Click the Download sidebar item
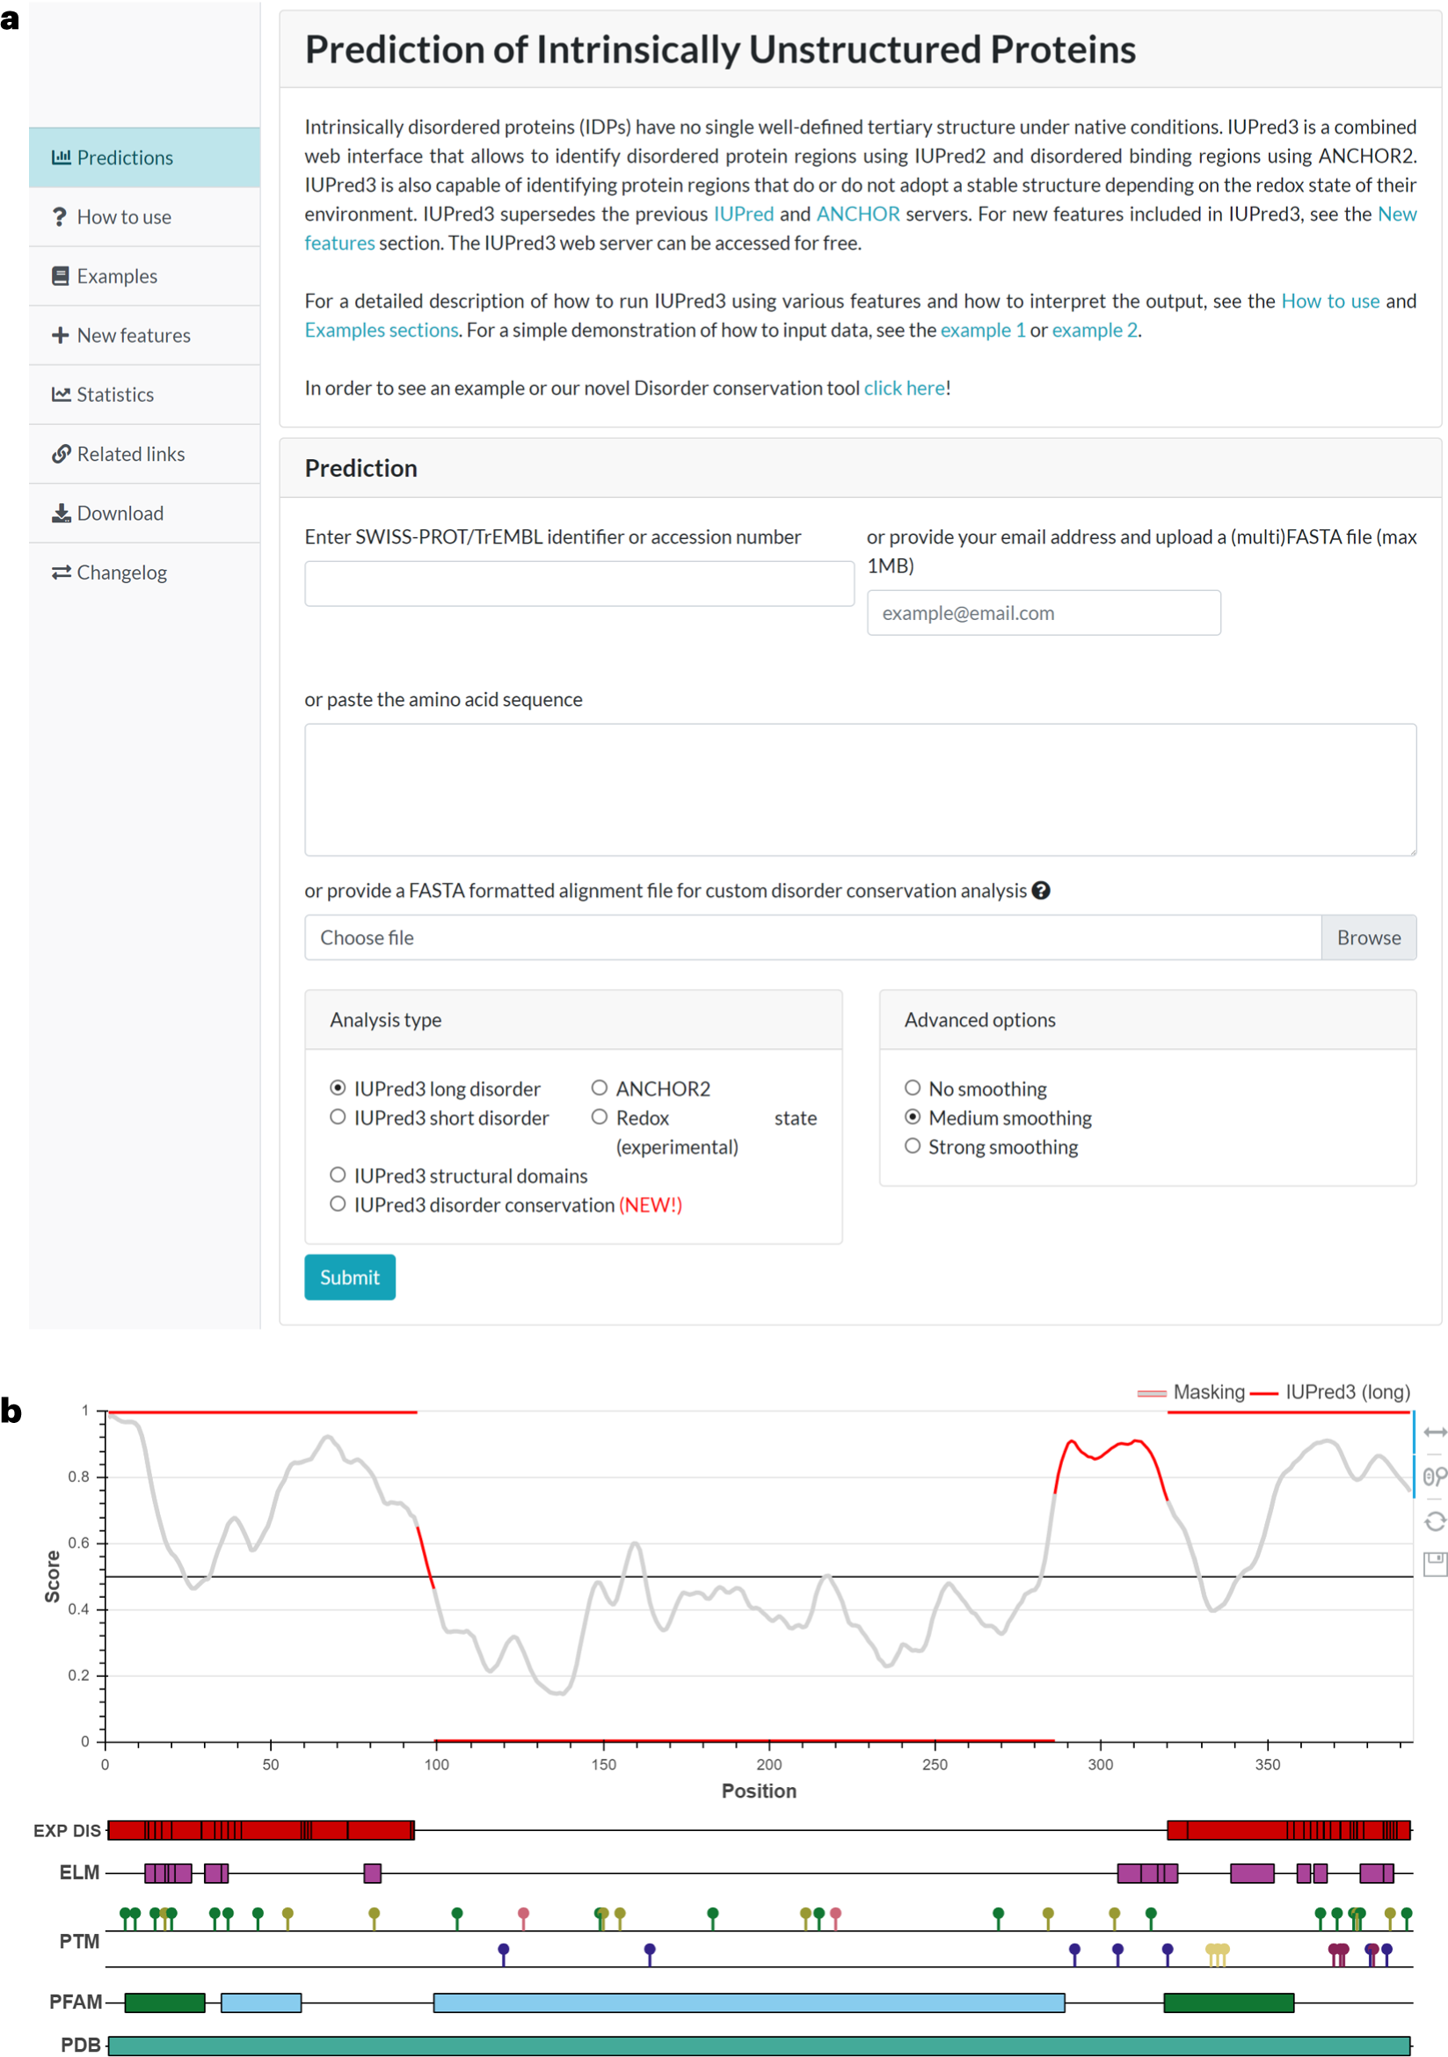Viewport: 1448px width, 2057px height. [144, 514]
